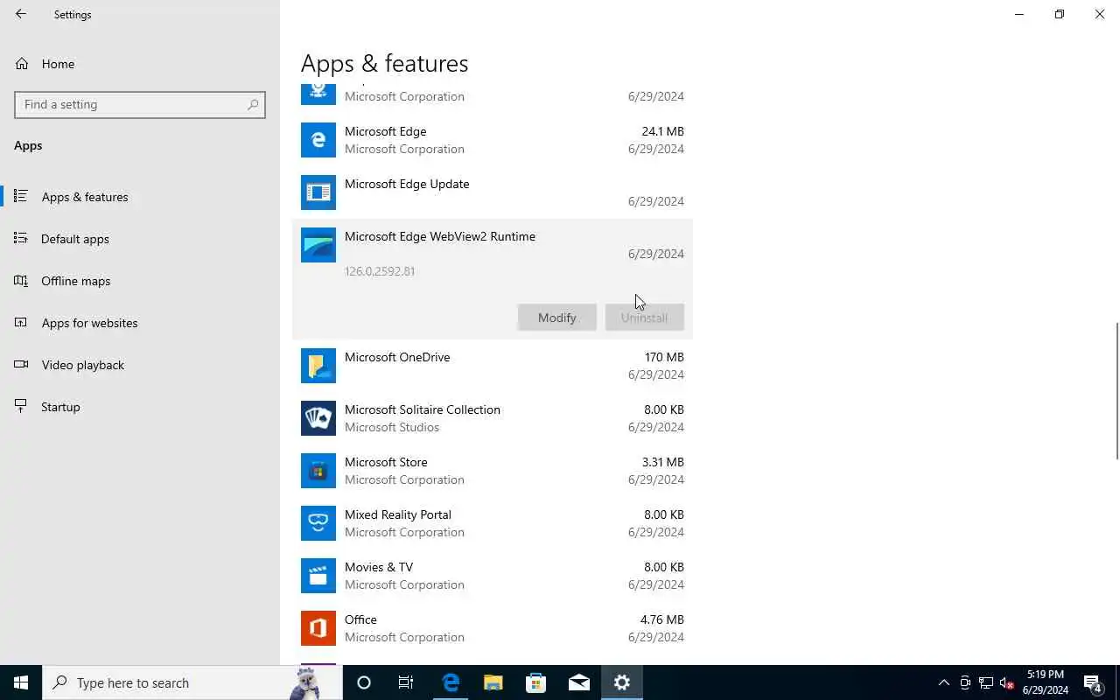
Task: Open Video playback section
Action: pyautogui.click(x=140, y=365)
